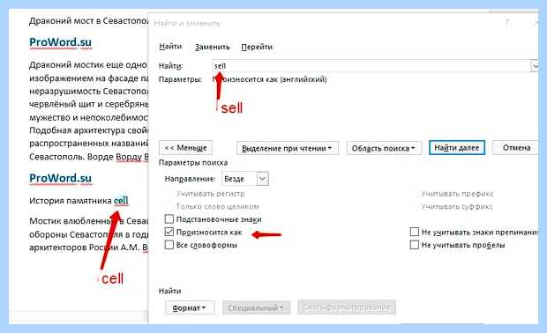
Task: Click the Снять форматирование button
Action: 347,307
